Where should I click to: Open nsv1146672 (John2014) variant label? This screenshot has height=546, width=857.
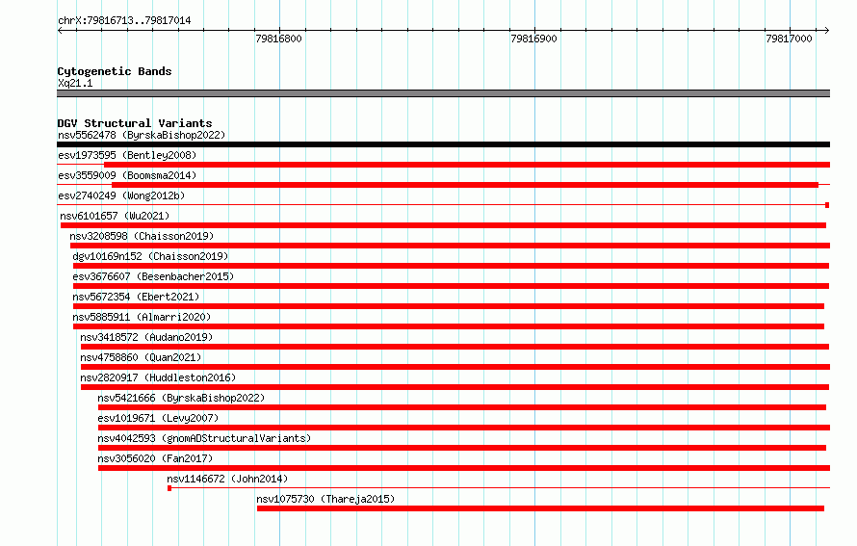click(x=227, y=479)
